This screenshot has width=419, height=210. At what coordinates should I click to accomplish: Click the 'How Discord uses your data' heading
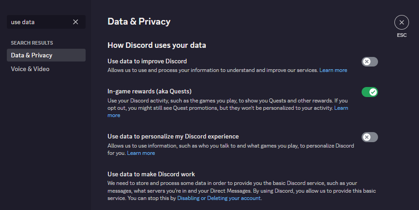coord(157,45)
